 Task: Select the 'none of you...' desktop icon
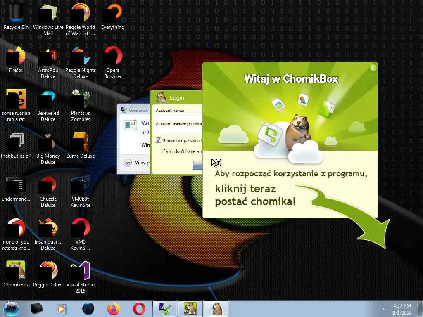16,234
